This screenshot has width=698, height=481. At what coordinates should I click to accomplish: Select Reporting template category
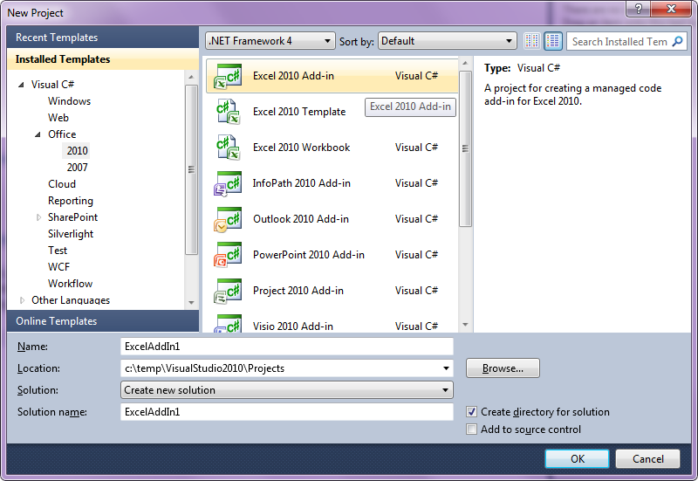tap(71, 201)
